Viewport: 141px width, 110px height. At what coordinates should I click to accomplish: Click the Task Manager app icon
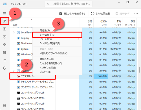5,4
